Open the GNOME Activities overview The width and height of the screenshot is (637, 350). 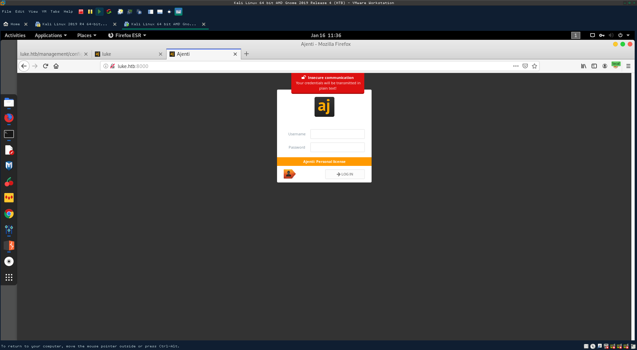click(15, 35)
